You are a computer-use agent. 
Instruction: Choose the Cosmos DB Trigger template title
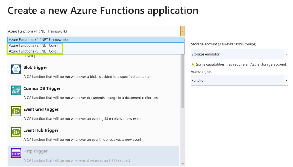(x=42, y=88)
